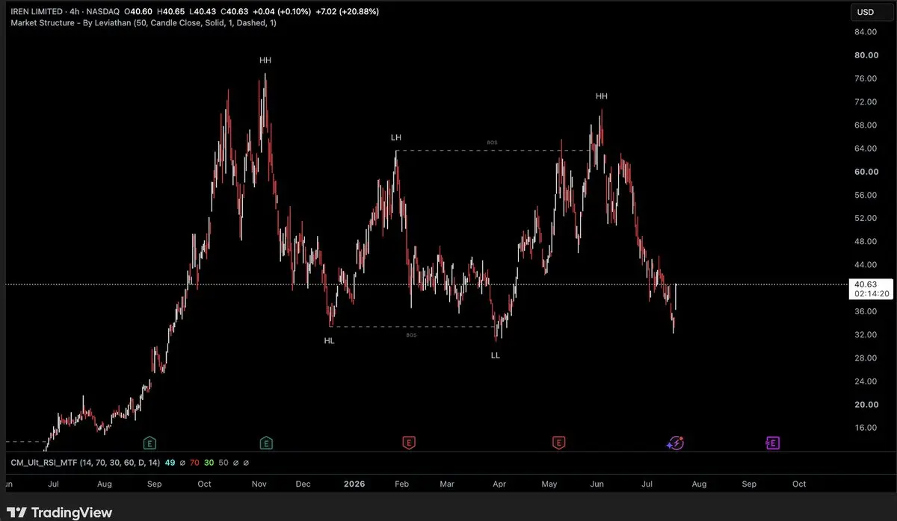This screenshot has width=897, height=521.
Task: Click the purple lightning event icon
Action: [675, 443]
